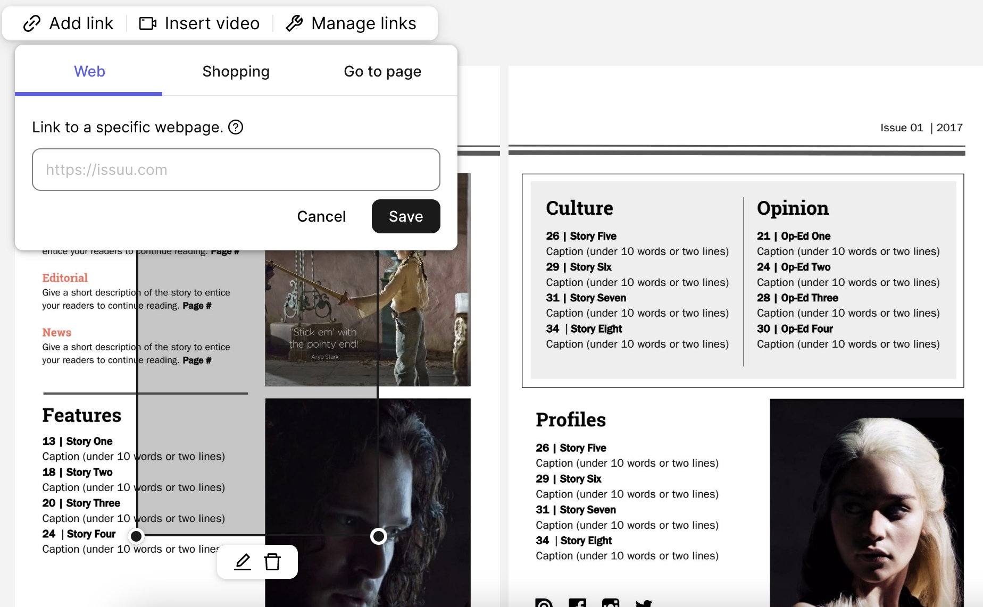Click the Cancel button

click(321, 216)
